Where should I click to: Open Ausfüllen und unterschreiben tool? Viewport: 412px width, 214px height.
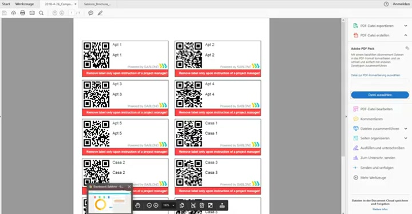(382, 148)
